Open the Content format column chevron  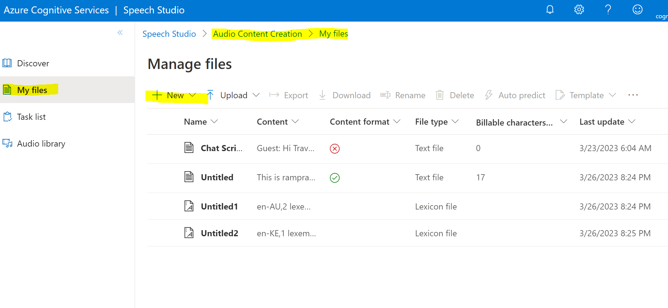pyautogui.click(x=397, y=121)
